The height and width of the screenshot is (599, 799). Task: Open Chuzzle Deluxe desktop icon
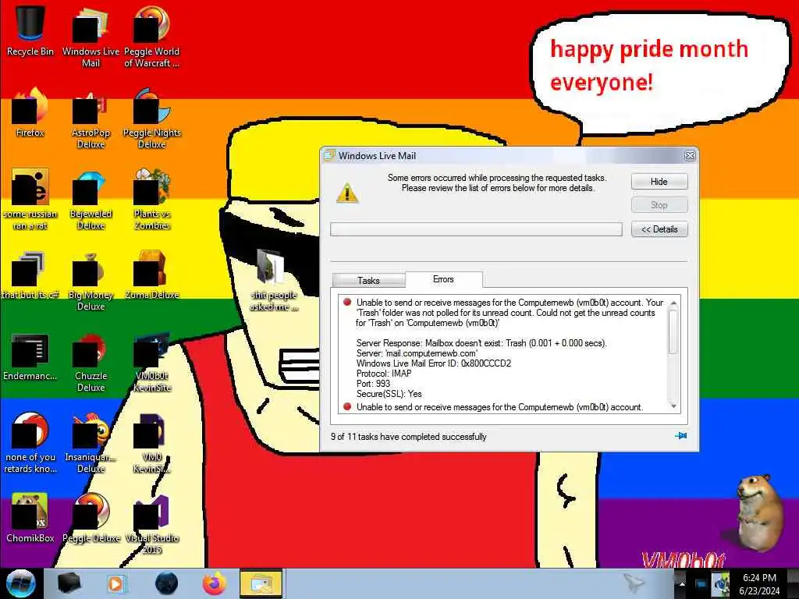[x=91, y=362]
